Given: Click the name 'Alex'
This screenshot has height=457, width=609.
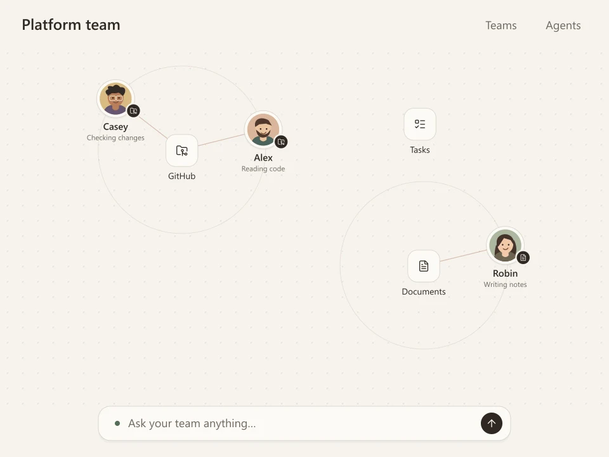Looking at the screenshot, I should (263, 158).
